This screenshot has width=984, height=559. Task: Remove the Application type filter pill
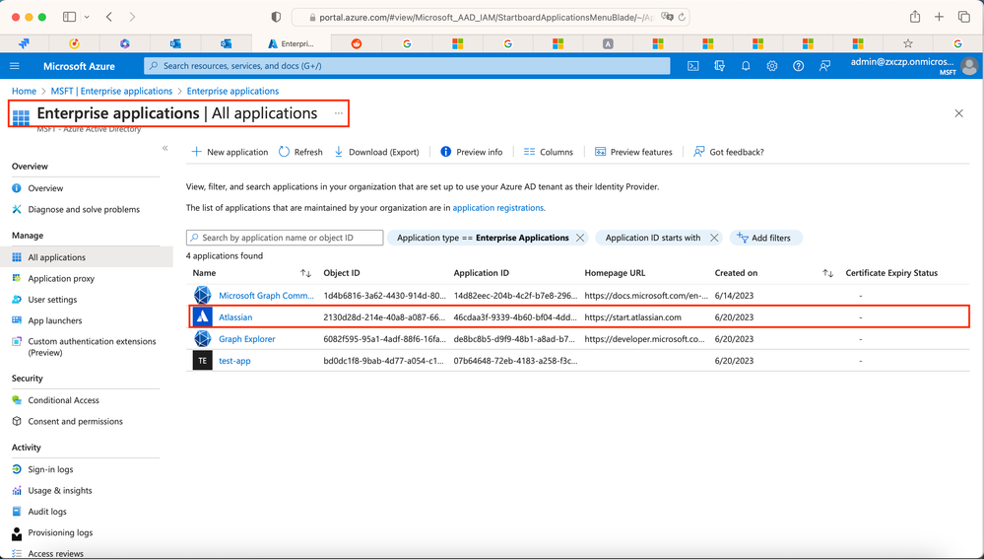click(580, 238)
